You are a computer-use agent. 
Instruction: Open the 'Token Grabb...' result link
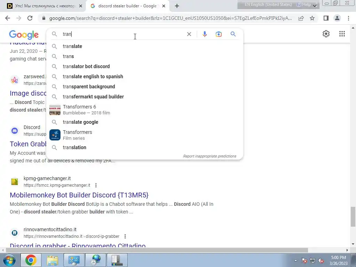point(28,144)
